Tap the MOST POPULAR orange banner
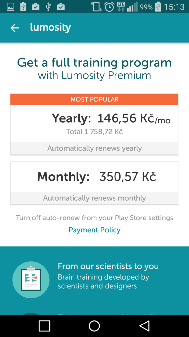Image resolution: width=189 pixels, height=337 pixels. 94,99
